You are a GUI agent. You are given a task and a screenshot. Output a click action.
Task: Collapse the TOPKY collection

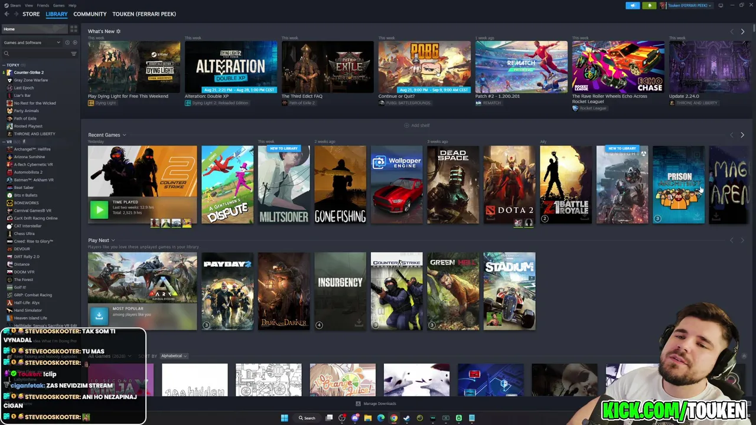4,65
